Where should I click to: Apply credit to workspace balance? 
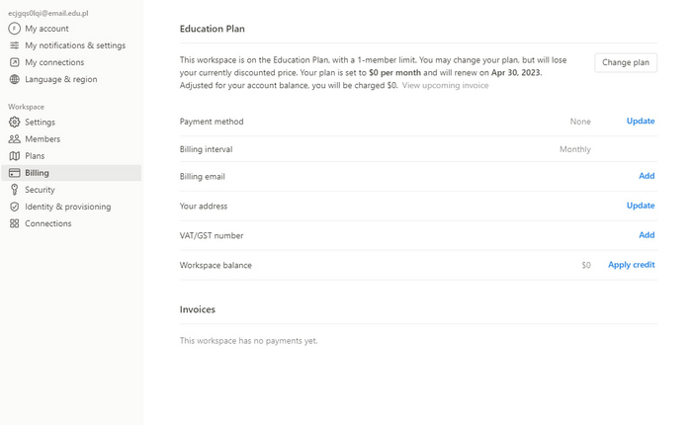pyautogui.click(x=631, y=265)
